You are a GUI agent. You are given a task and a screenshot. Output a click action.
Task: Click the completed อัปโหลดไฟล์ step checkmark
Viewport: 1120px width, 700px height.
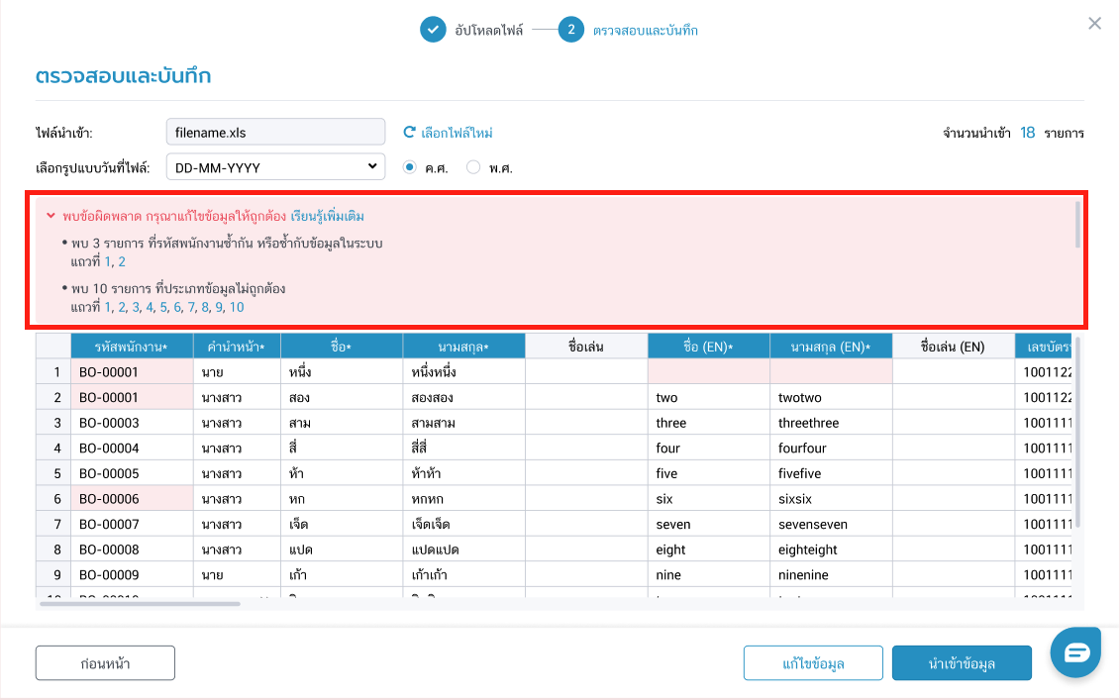coord(433,30)
